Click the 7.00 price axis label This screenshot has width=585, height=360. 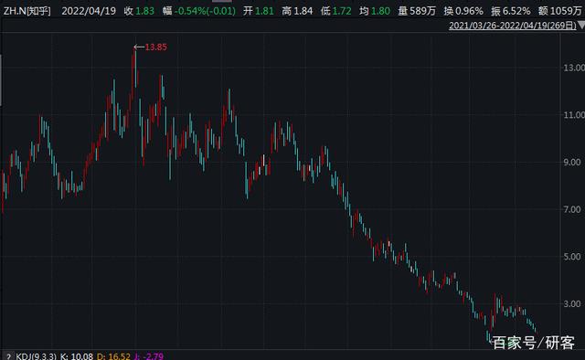[572, 209]
